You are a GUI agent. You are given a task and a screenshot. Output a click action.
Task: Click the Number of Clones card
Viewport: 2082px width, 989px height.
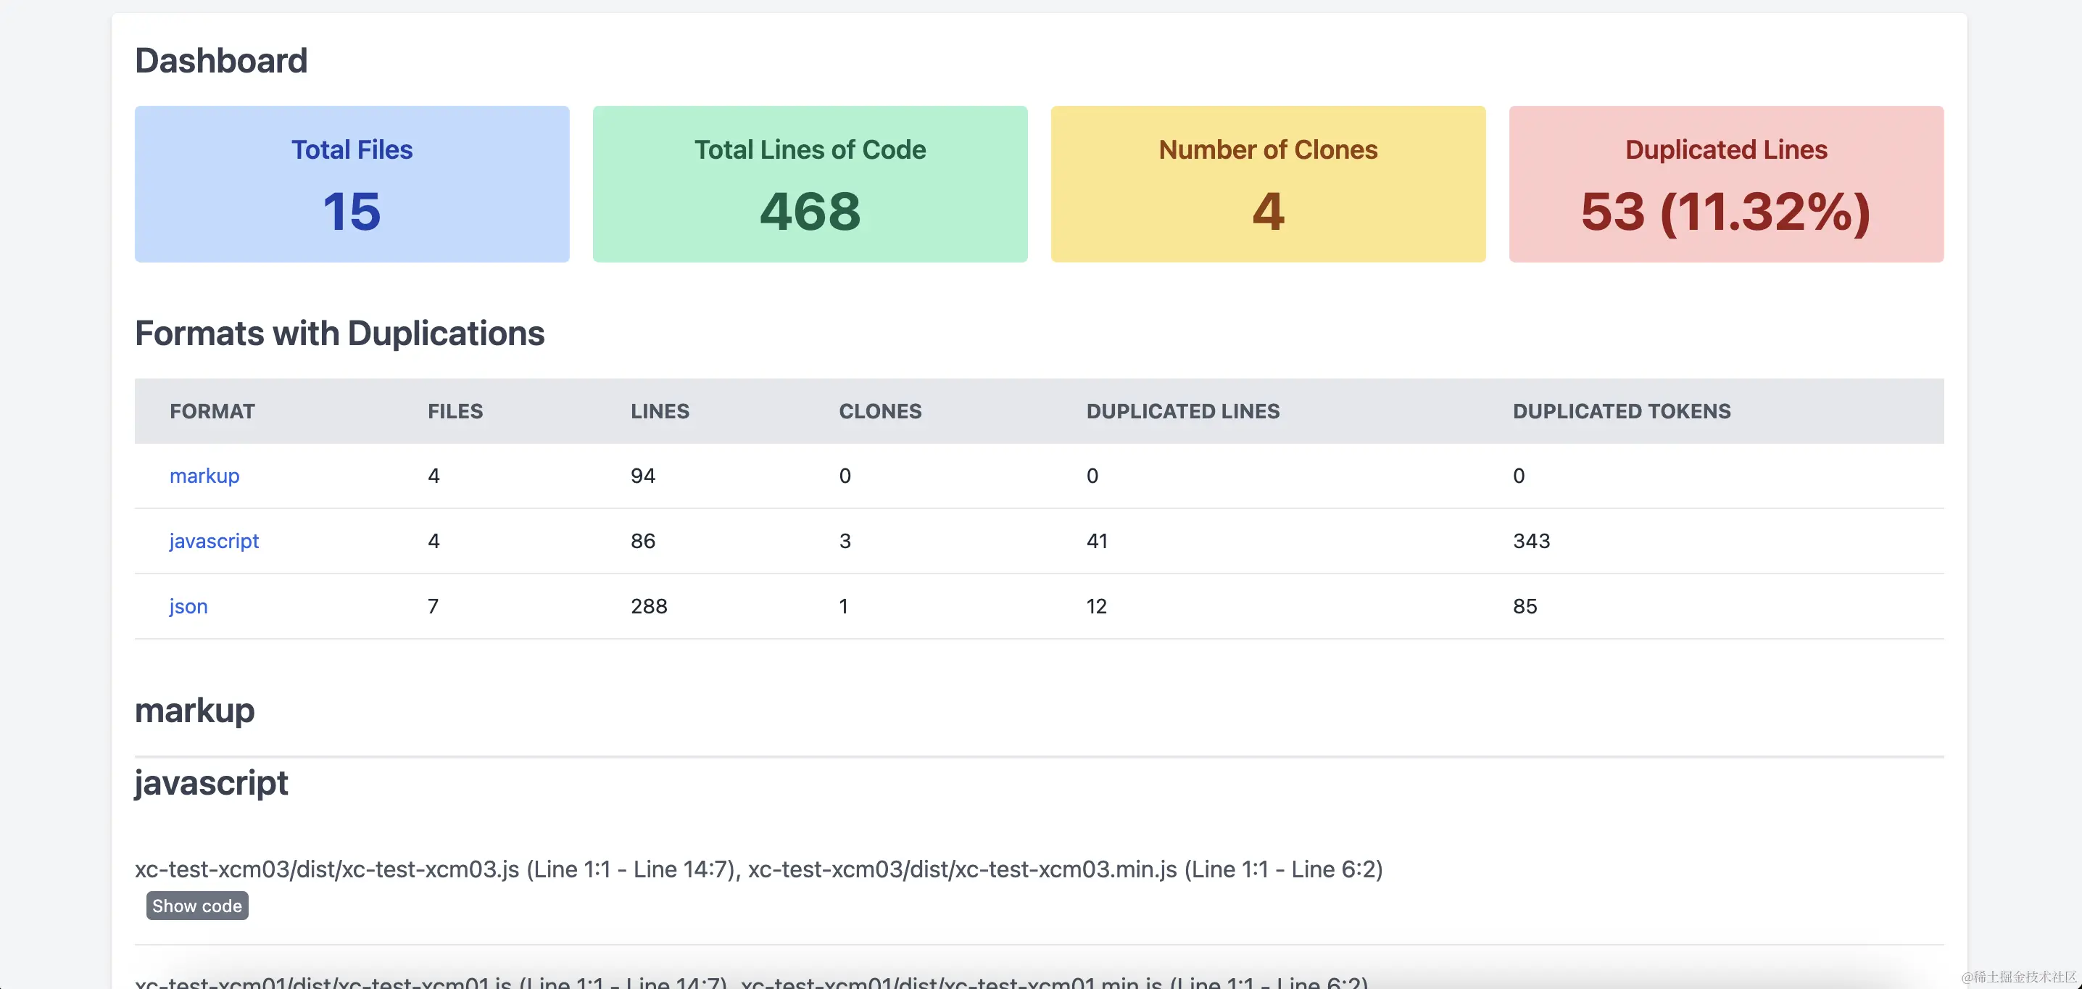1267,184
